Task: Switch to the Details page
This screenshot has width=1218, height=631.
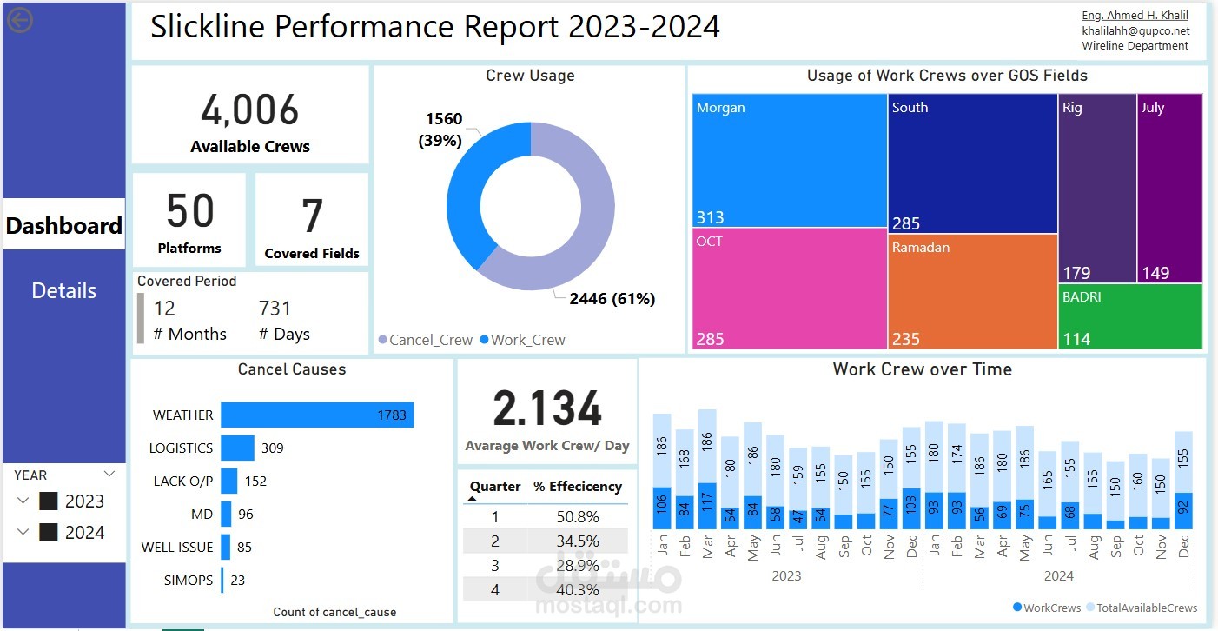Action: pos(64,290)
